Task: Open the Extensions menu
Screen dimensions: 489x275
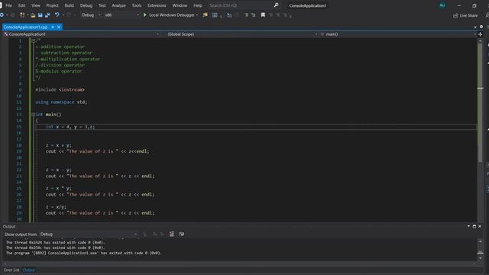Action: (x=157, y=5)
